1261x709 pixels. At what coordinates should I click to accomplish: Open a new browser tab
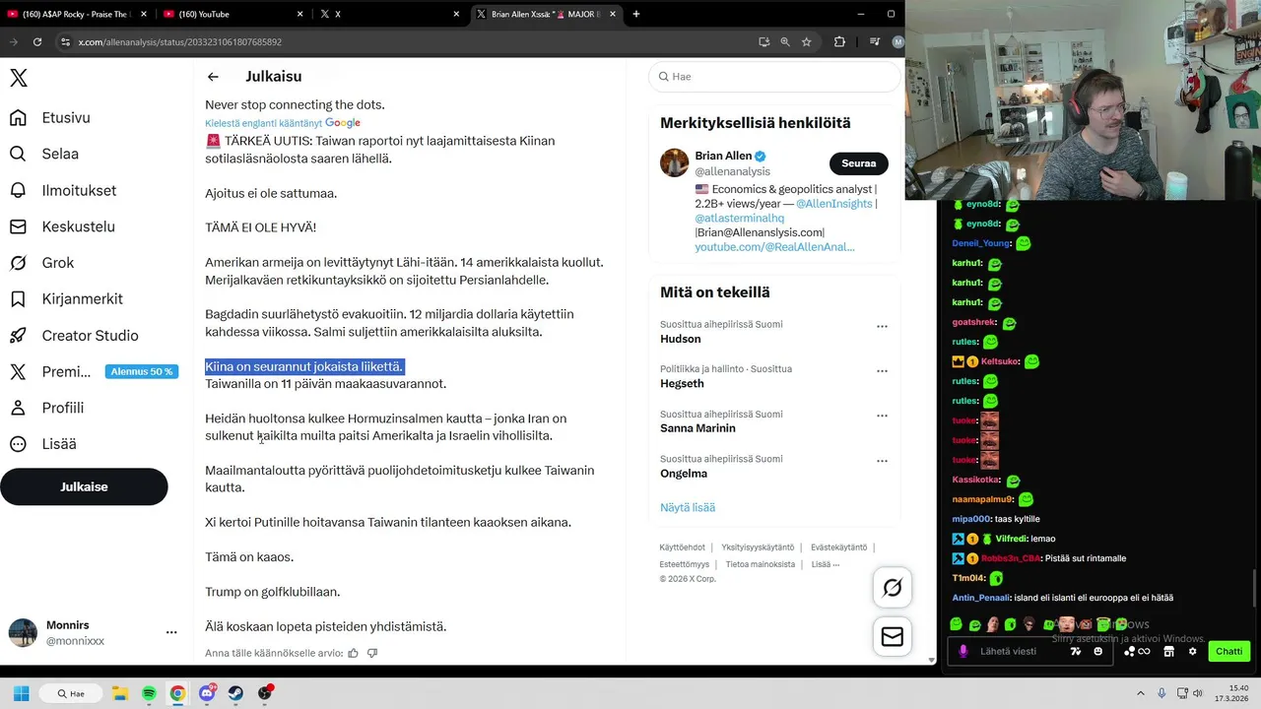coord(636,14)
